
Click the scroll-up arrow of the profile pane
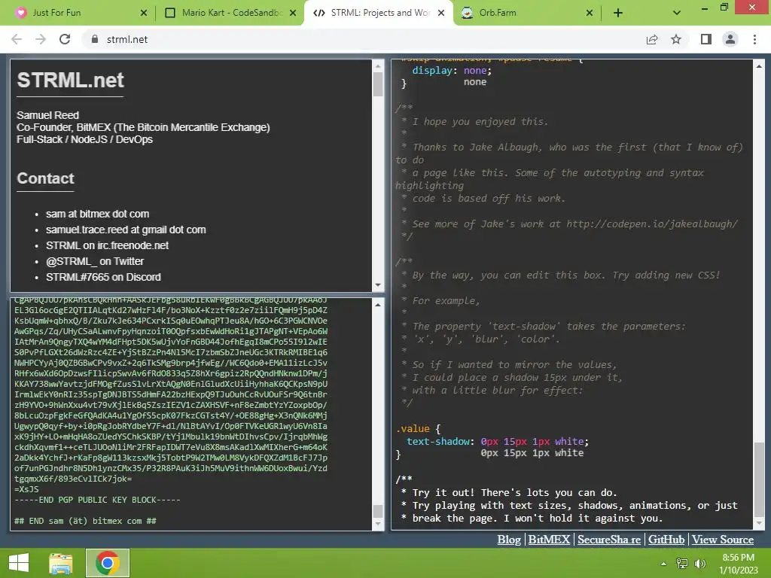[378, 66]
